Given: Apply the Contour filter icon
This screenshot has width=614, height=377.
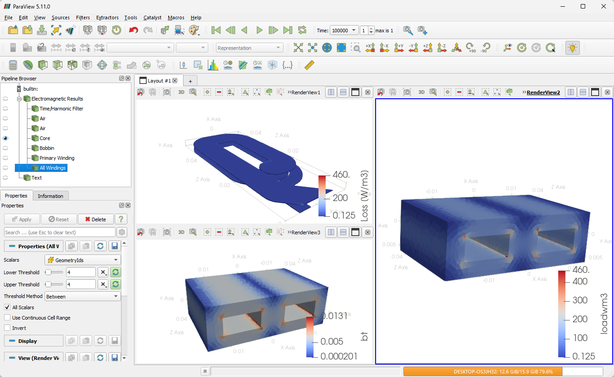Looking at the screenshot, I should 28,65.
